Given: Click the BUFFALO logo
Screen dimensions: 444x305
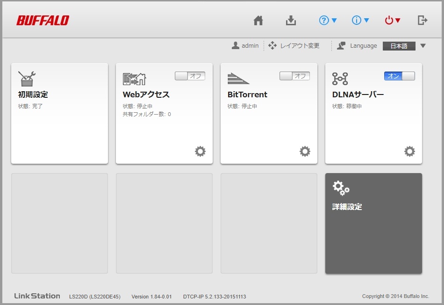Looking at the screenshot, I should [x=43, y=21].
